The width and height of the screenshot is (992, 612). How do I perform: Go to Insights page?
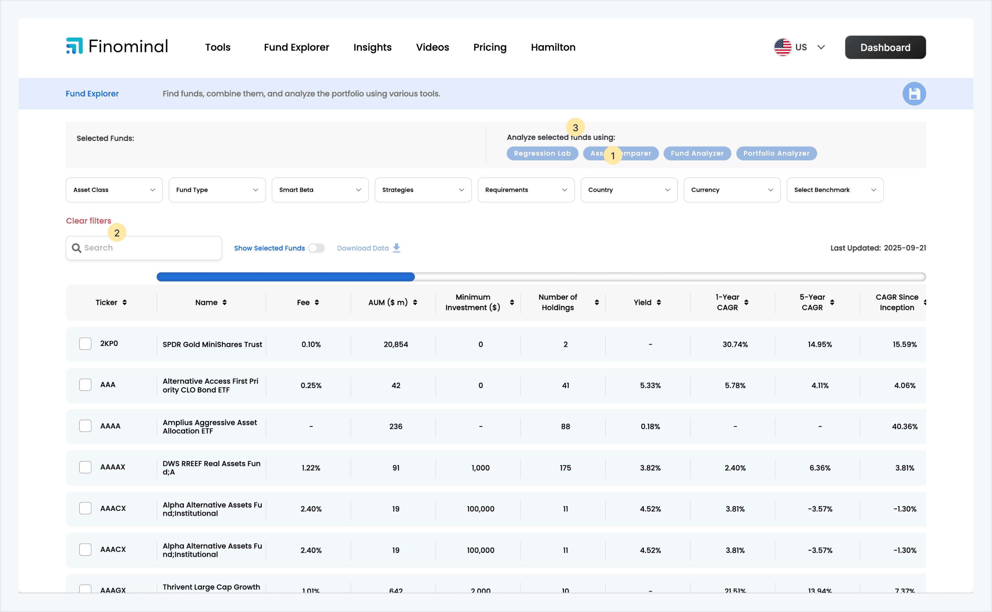[373, 47]
